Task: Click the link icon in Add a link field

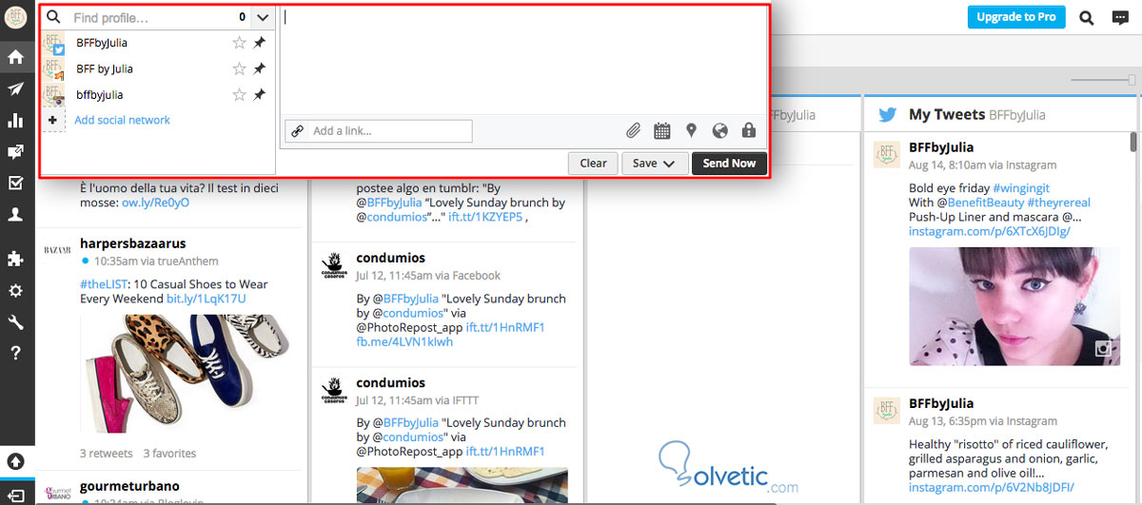Action: tap(298, 131)
